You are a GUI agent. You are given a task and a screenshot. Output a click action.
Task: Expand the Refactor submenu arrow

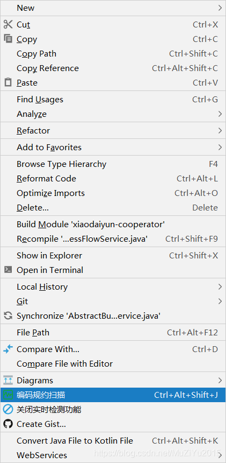click(x=220, y=130)
